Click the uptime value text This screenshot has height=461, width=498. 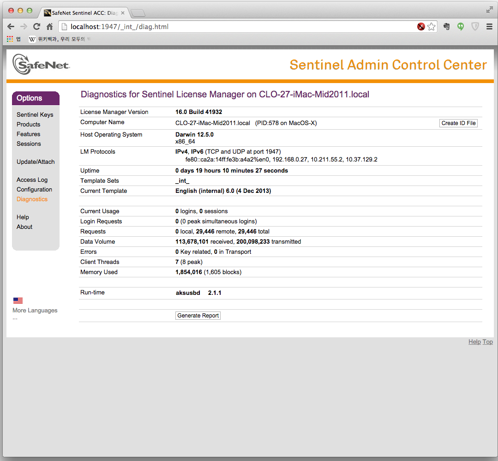click(232, 170)
